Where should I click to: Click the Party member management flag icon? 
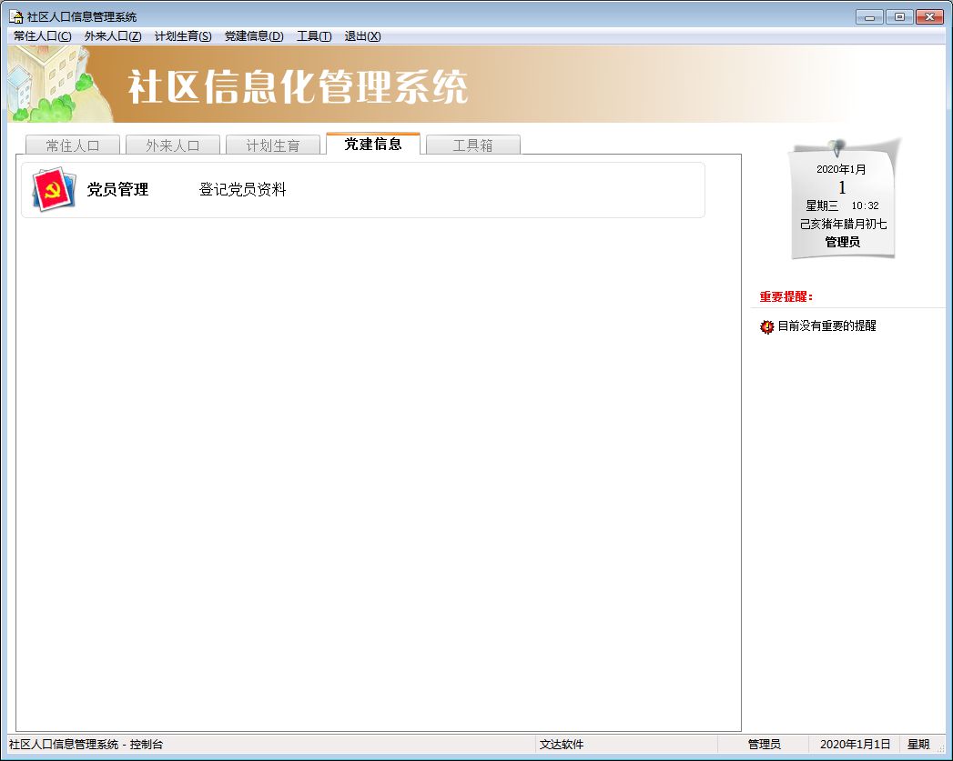54,190
